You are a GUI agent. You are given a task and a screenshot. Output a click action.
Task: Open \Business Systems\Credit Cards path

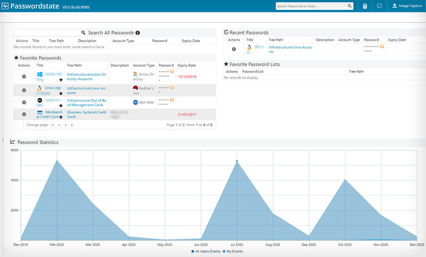pos(87,114)
